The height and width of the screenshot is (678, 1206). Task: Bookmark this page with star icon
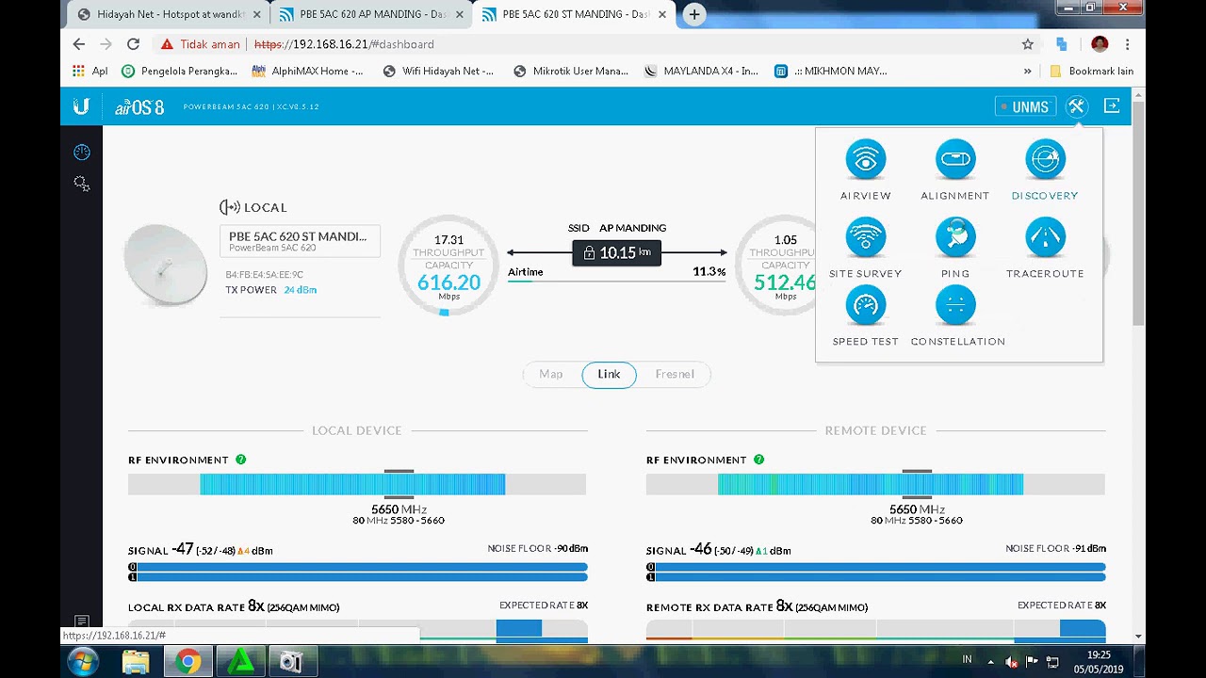click(x=1028, y=44)
